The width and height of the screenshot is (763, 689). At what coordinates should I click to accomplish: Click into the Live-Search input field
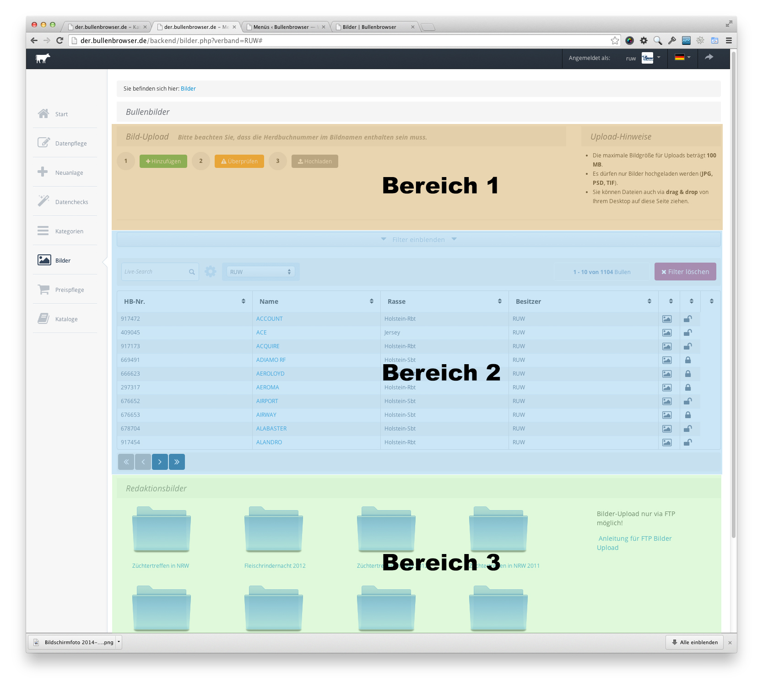tap(156, 272)
